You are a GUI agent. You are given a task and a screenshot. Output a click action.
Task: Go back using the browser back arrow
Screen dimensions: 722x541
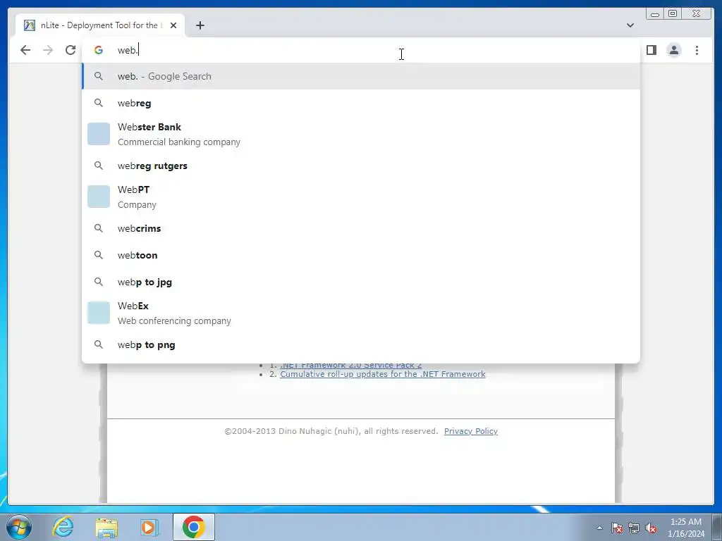tap(25, 50)
